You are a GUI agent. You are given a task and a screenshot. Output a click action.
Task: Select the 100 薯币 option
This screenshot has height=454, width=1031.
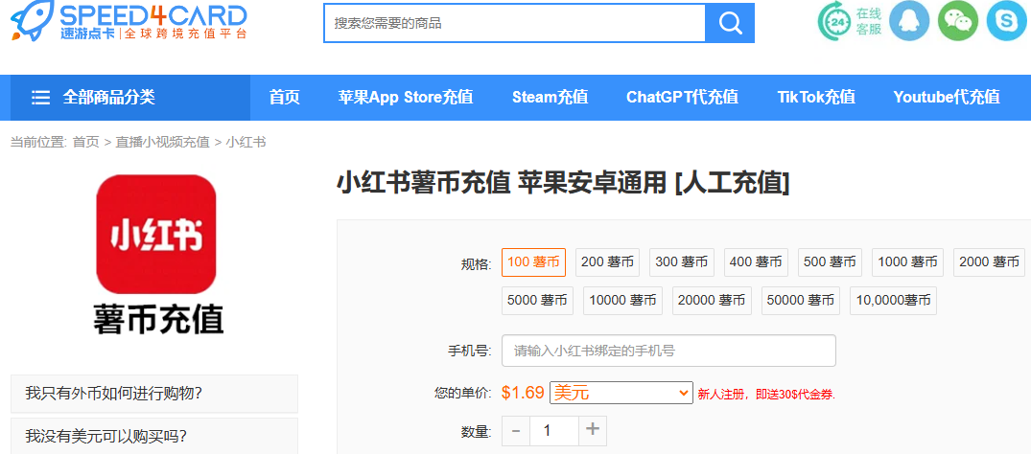[533, 262]
